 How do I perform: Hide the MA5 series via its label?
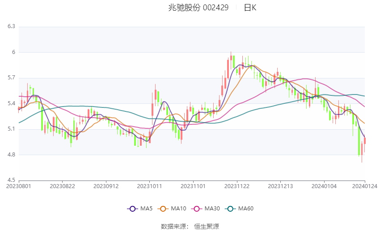tap(146, 209)
